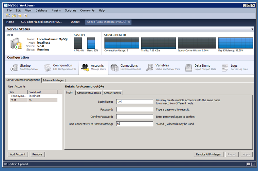Click the status bar panel icon
Screen dimensions: 258x171
click(x=248, y=164)
